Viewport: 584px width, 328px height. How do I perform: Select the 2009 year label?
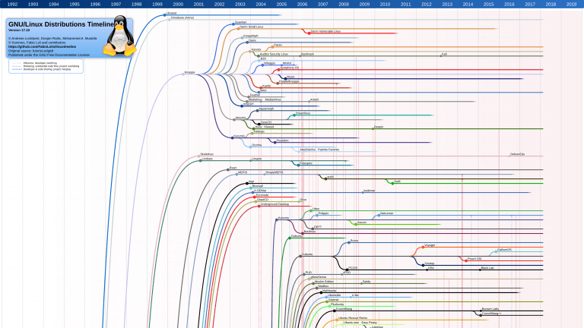click(x=364, y=5)
